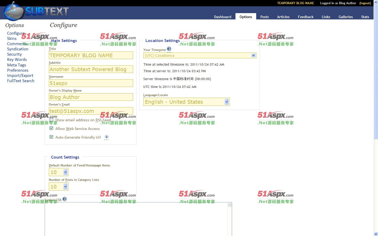Click the Auto-Generate Friendly Url info icon
The width and height of the screenshot is (378, 236).
pos(106,137)
